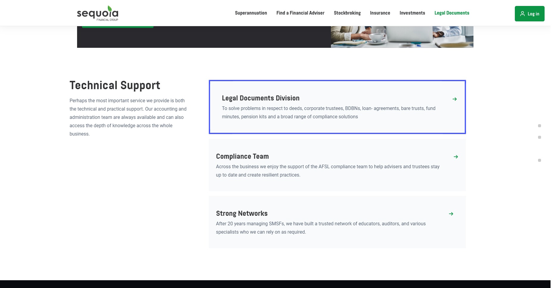The width and height of the screenshot is (555, 288).
Task: Open the Compliance Team card title
Action: coord(242,156)
